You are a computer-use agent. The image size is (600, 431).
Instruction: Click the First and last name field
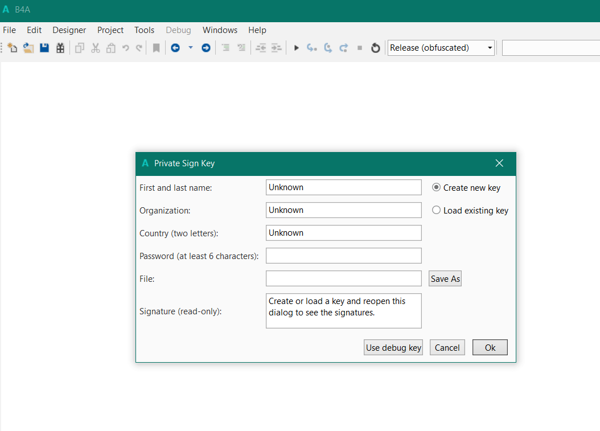click(343, 187)
